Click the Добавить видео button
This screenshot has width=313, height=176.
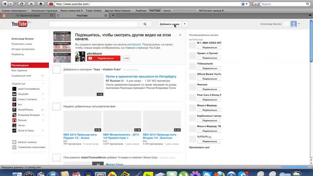tap(170, 24)
